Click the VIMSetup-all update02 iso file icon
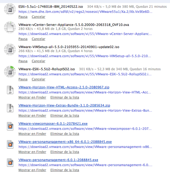The width and height of the screenshot is (170, 172). pos(10,50)
